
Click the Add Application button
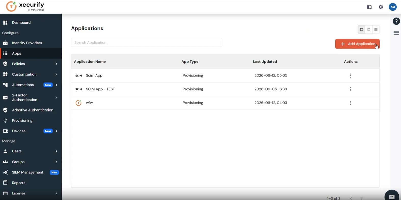(x=357, y=44)
